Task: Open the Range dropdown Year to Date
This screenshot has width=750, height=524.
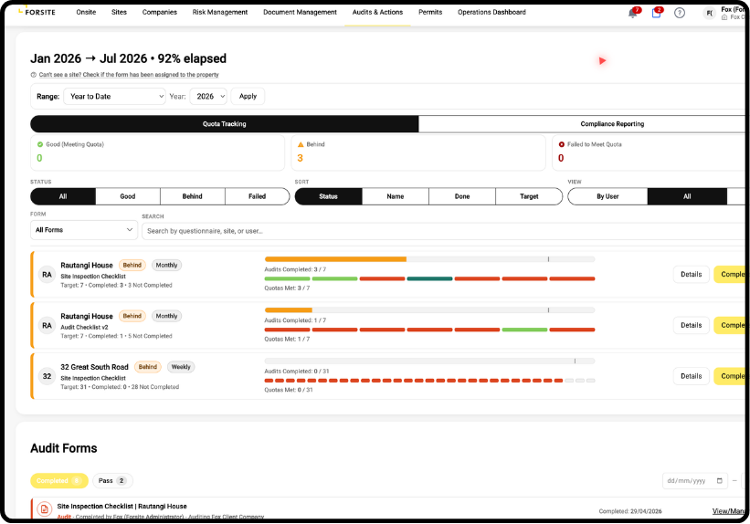Action: tap(114, 97)
